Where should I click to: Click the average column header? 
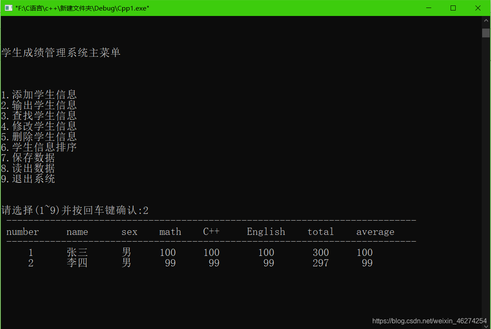375,232
